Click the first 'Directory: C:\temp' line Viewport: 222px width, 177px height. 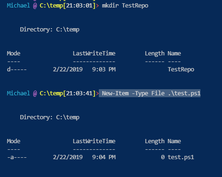50,30
